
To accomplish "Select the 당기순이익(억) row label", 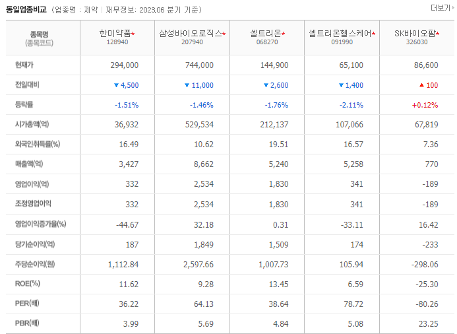I will point(35,244).
